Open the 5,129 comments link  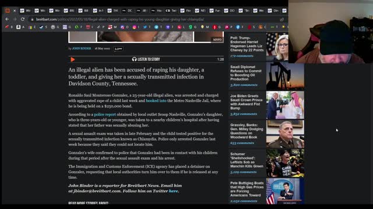(243, 172)
